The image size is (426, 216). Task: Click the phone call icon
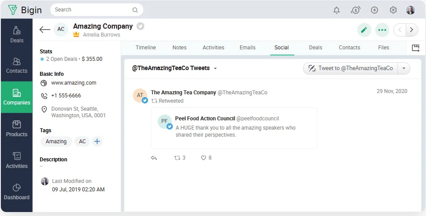point(44,96)
